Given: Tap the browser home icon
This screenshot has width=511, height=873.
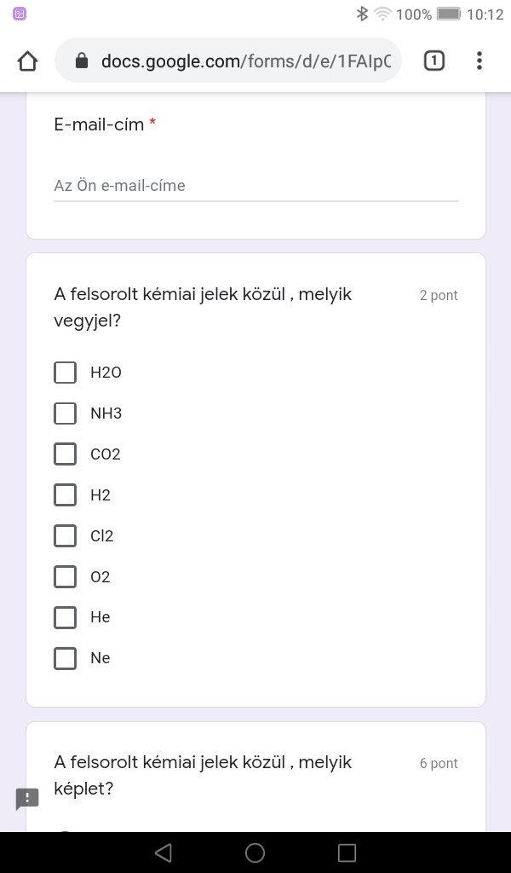Looking at the screenshot, I should click(x=27, y=61).
